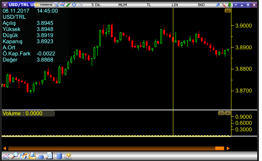Click the magnifier zoom icon in bottom toolbar

coord(15,156)
